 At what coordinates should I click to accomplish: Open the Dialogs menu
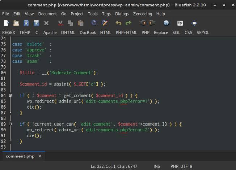click(x=122, y=14)
